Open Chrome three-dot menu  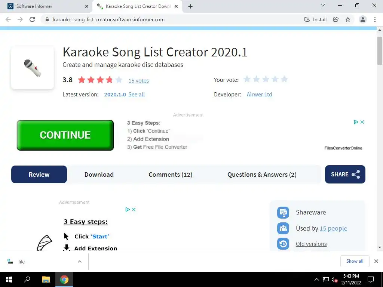(x=375, y=19)
